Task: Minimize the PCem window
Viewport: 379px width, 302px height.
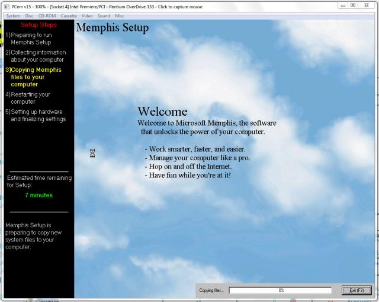Action: click(343, 5)
